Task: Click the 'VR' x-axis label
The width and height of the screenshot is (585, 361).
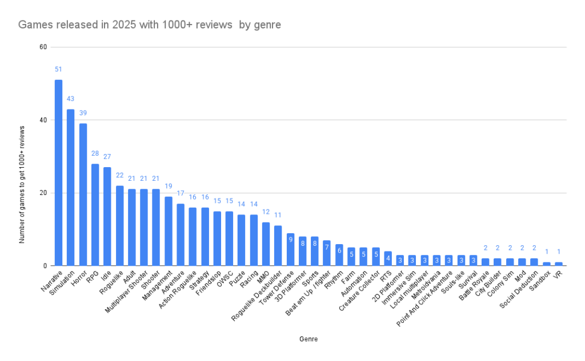Action: (558, 275)
